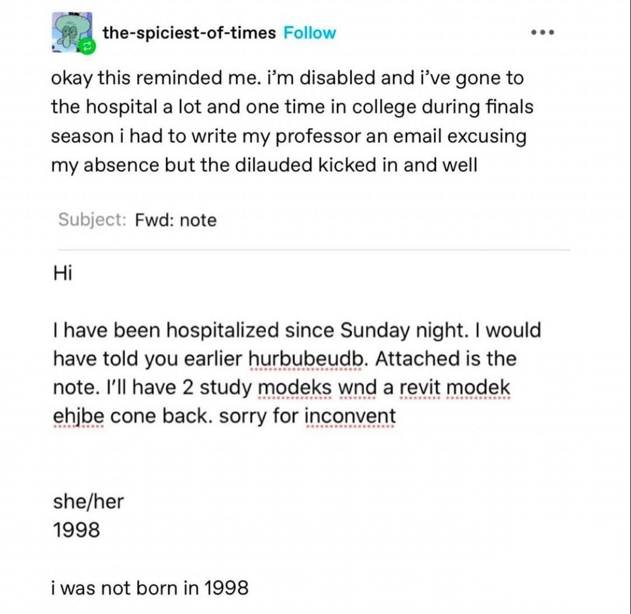Image resolution: width=631 pixels, height=614 pixels.
Task: Click the Fwd: note subject field
Action: tap(176, 220)
